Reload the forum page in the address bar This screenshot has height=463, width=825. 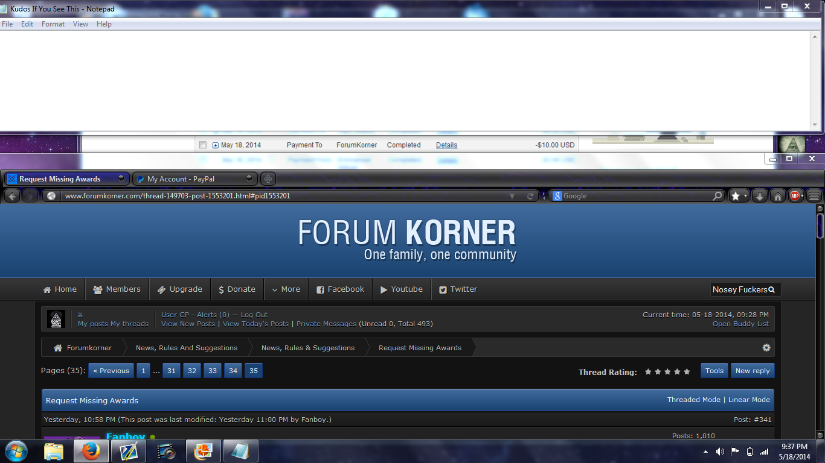pyautogui.click(x=531, y=196)
